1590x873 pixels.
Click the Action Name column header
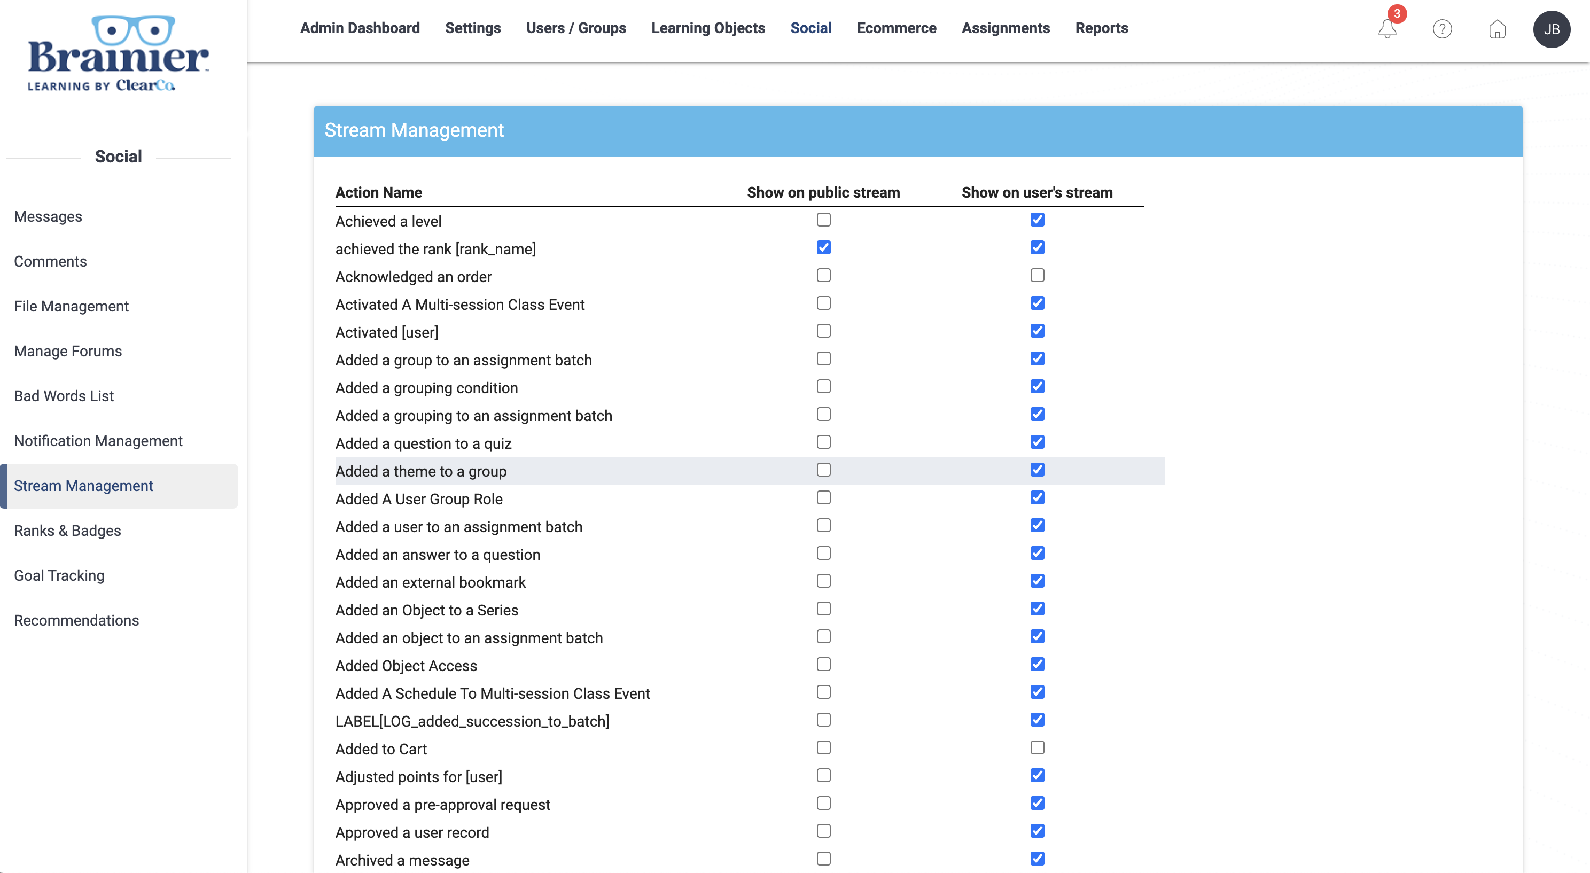378,193
